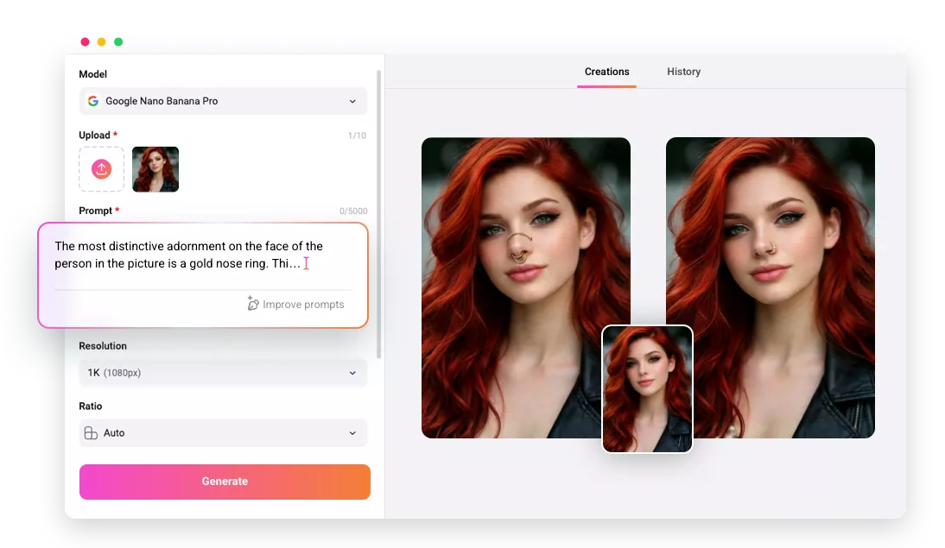Open the Ratio dropdown chevron
Viewport: 945px width, 548px height.
(x=352, y=433)
